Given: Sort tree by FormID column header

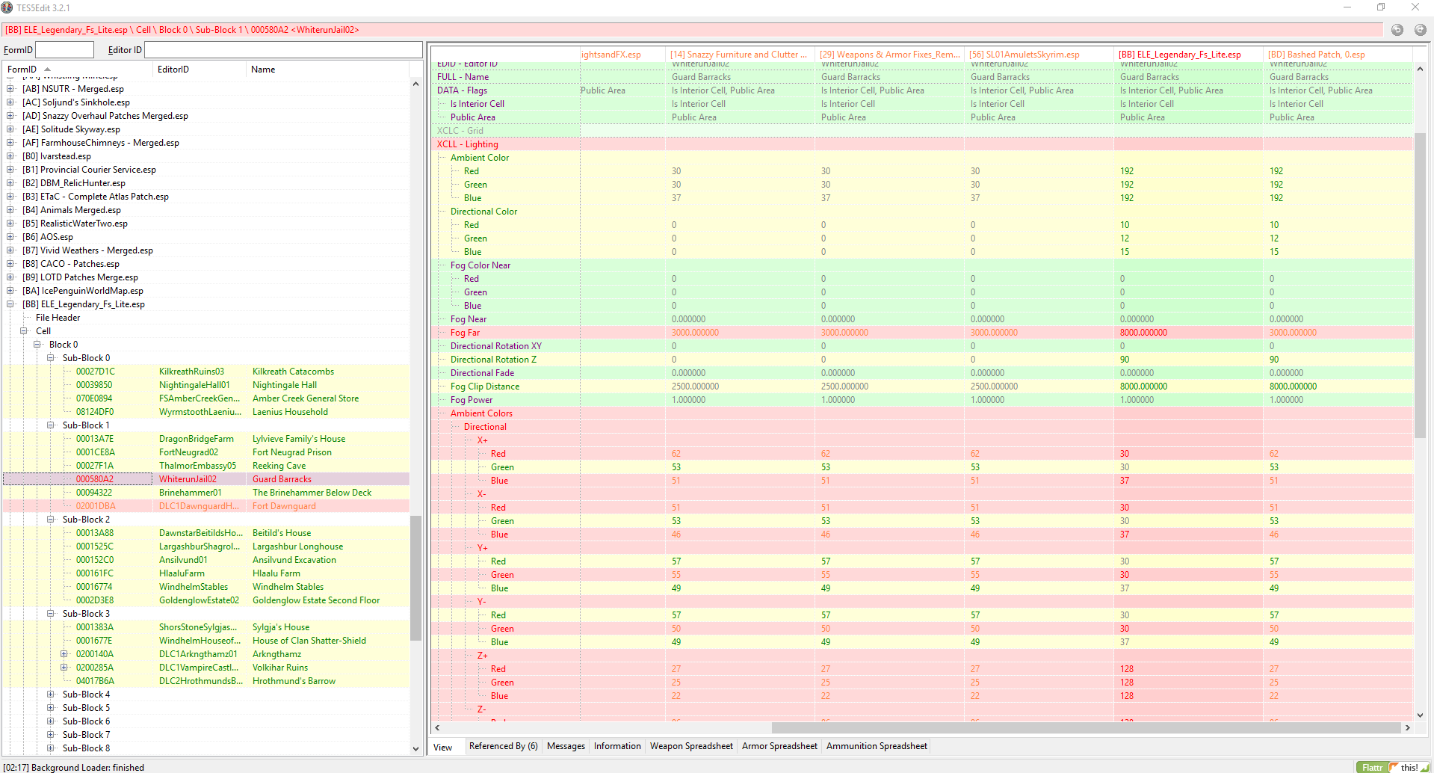Looking at the screenshot, I should tap(78, 70).
